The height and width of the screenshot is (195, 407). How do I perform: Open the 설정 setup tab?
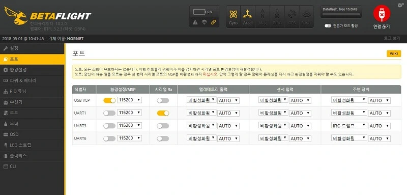[32, 48]
